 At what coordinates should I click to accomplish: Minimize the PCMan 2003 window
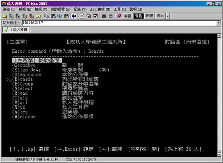pyautogui.click(x=209, y=4)
